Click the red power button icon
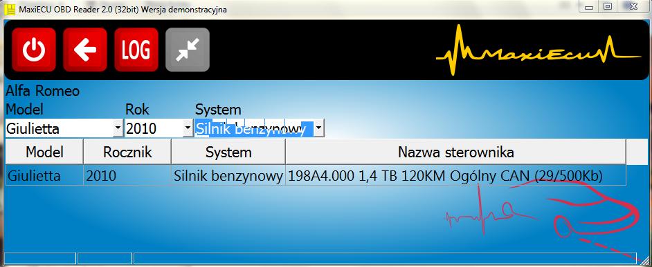The image size is (652, 267). pos(34,50)
